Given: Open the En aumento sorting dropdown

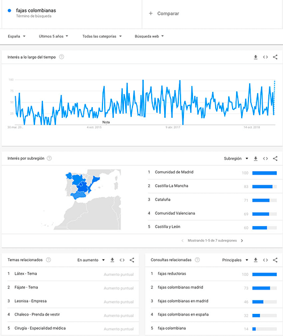Looking at the screenshot, I should pos(91,260).
